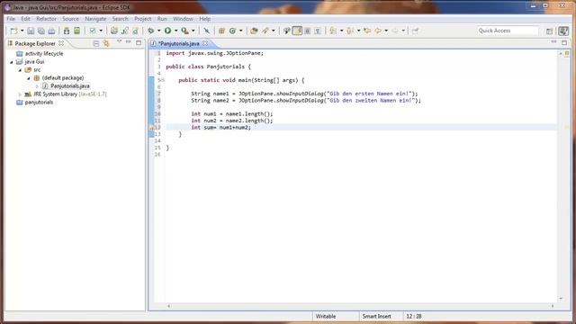
Task: Open the Window menu
Action: coord(183,19)
